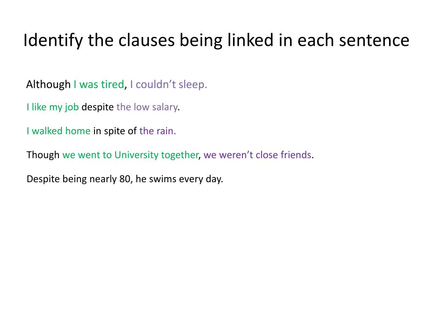
Task: Select the green text 'I like my job'
Action: (x=53, y=107)
